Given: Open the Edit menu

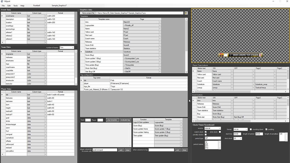Looking at the screenshot, I should [9, 6].
